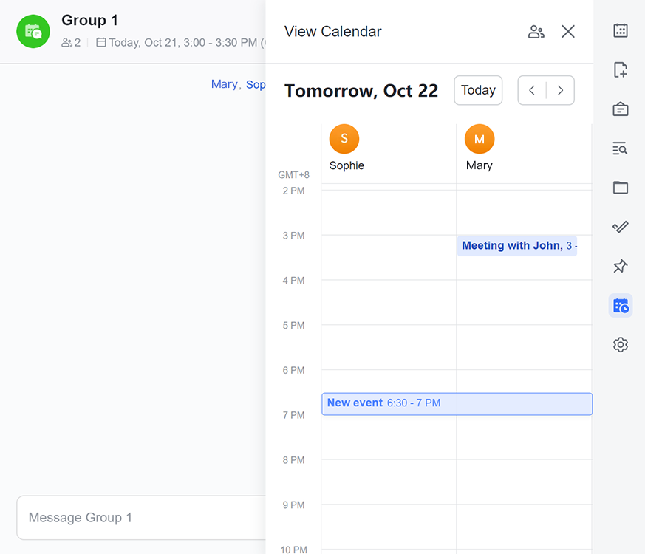645x554 pixels.
Task: Open the folder icon in the sidebar
Action: click(x=621, y=188)
